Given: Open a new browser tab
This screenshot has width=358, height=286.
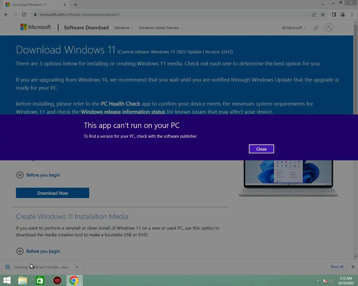Looking at the screenshot, I should click(76, 5).
